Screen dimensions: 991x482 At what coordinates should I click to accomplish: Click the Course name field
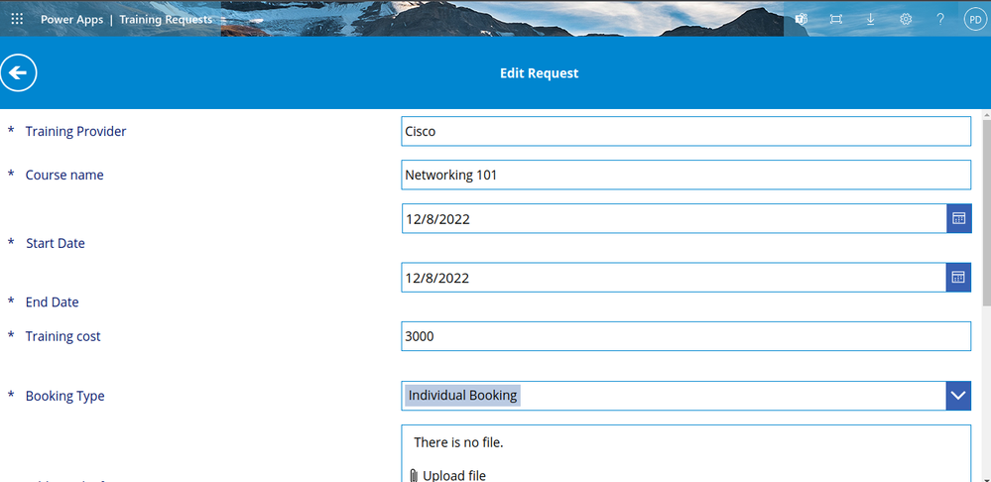click(685, 175)
